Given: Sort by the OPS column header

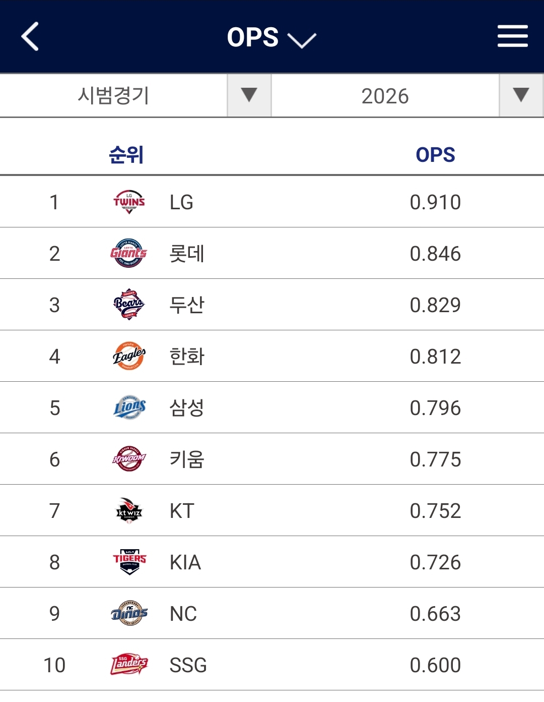Looking at the screenshot, I should 435,155.
